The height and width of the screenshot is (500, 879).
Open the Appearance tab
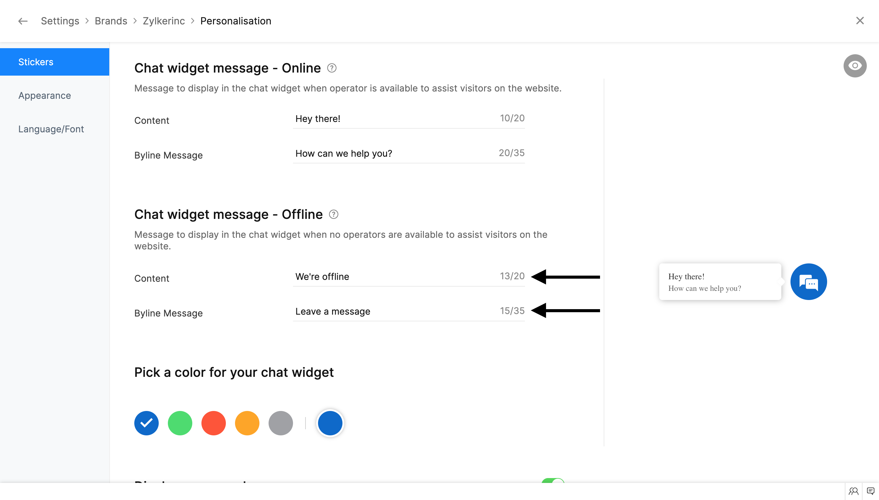click(x=45, y=95)
